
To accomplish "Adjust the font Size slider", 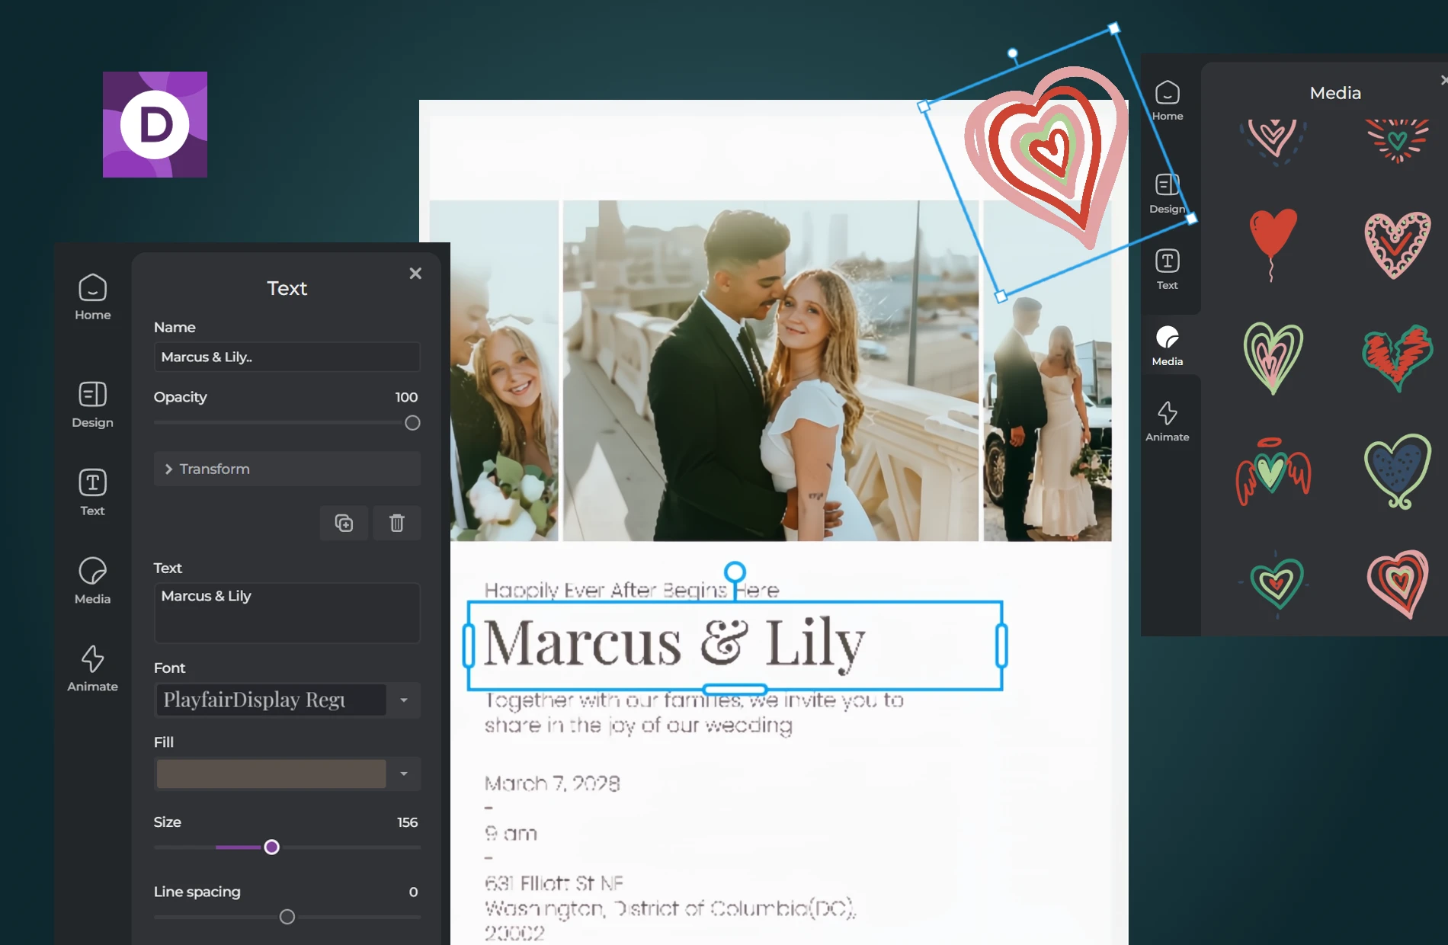I will 271,847.
